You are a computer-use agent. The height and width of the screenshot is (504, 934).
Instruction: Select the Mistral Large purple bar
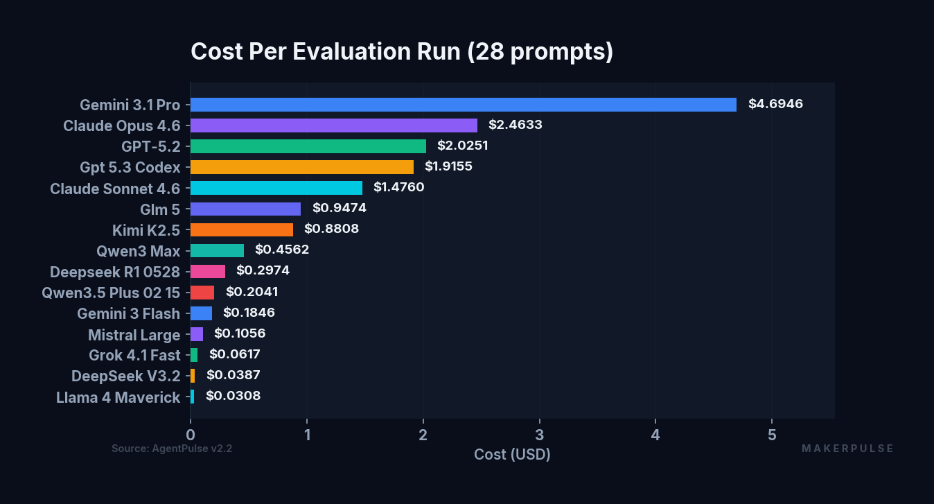[197, 334]
